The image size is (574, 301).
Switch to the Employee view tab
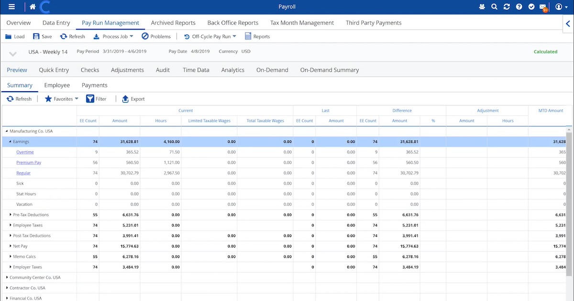tap(57, 85)
